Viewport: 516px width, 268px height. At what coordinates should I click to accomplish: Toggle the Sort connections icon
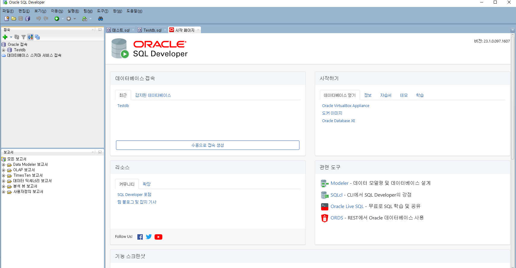[30, 37]
